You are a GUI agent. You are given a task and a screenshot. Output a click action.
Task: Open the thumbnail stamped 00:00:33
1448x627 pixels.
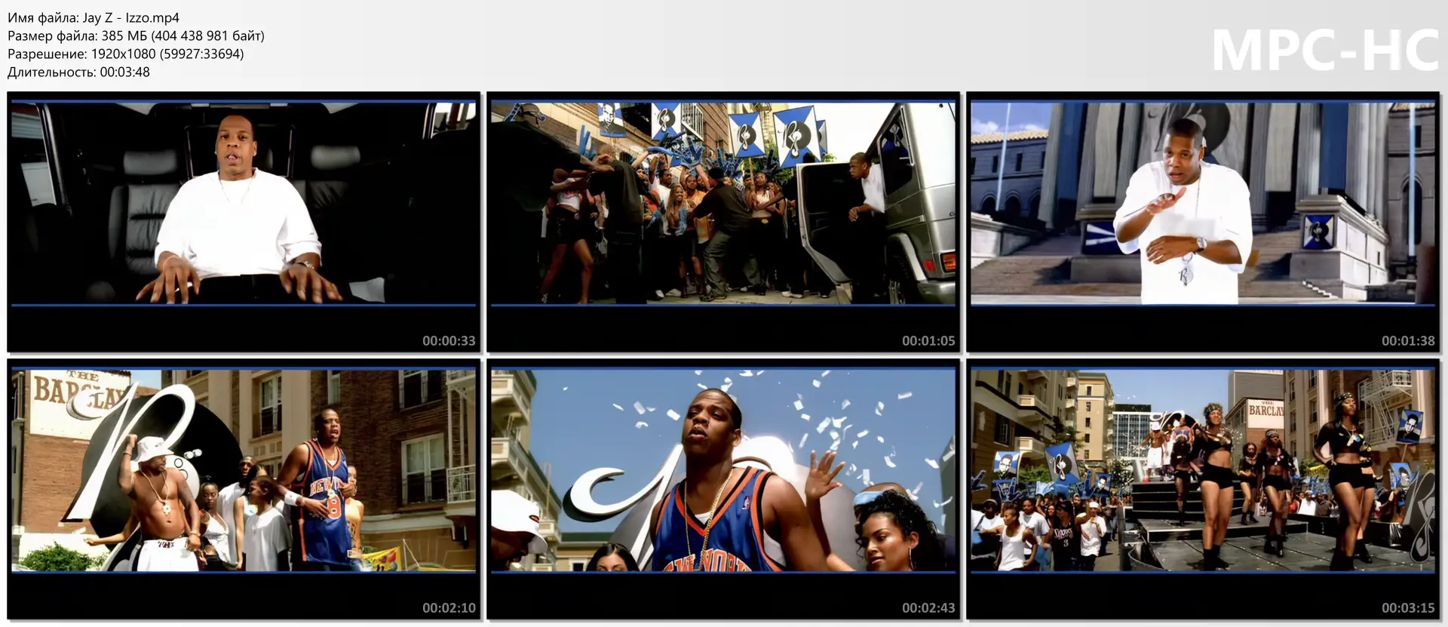tap(244, 222)
